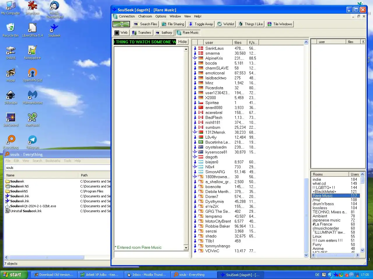Click chat pane scroll-down arrow

click(x=186, y=248)
